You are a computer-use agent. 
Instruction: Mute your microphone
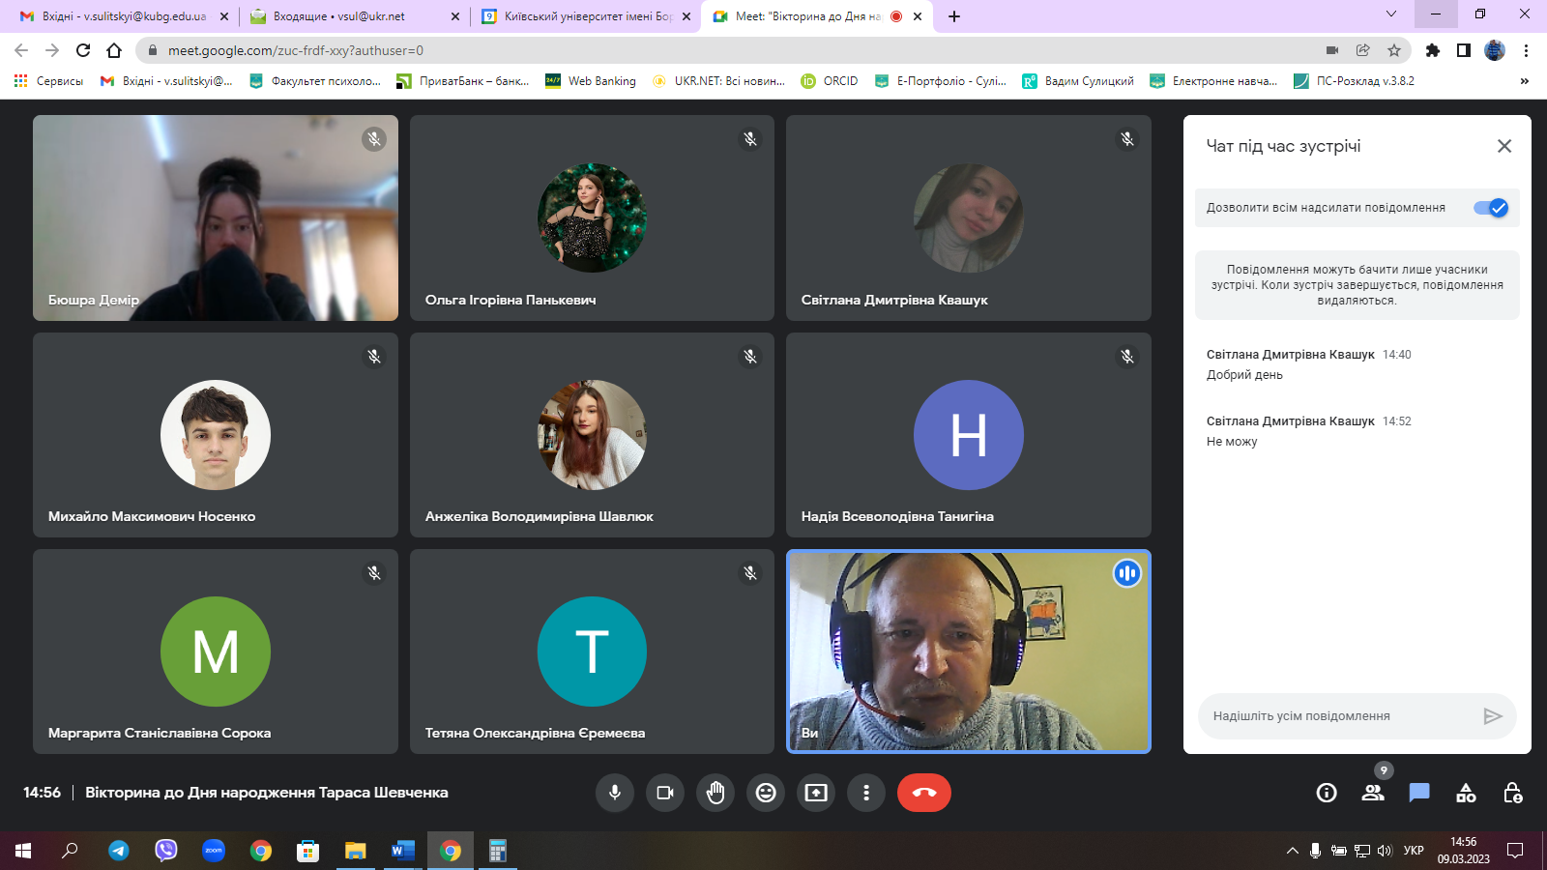coord(615,793)
